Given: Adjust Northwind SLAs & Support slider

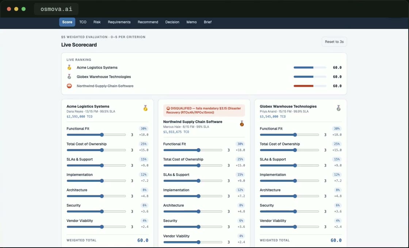Looking at the screenshot, I should pos(193,181).
